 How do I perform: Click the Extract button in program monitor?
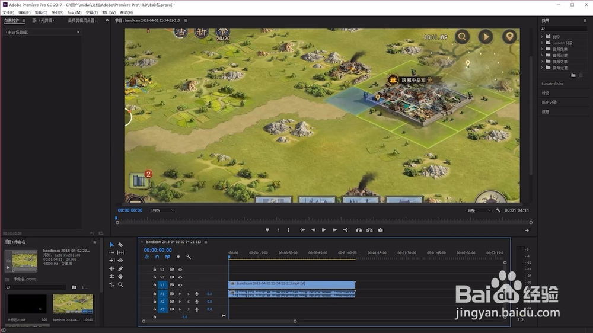pos(369,230)
